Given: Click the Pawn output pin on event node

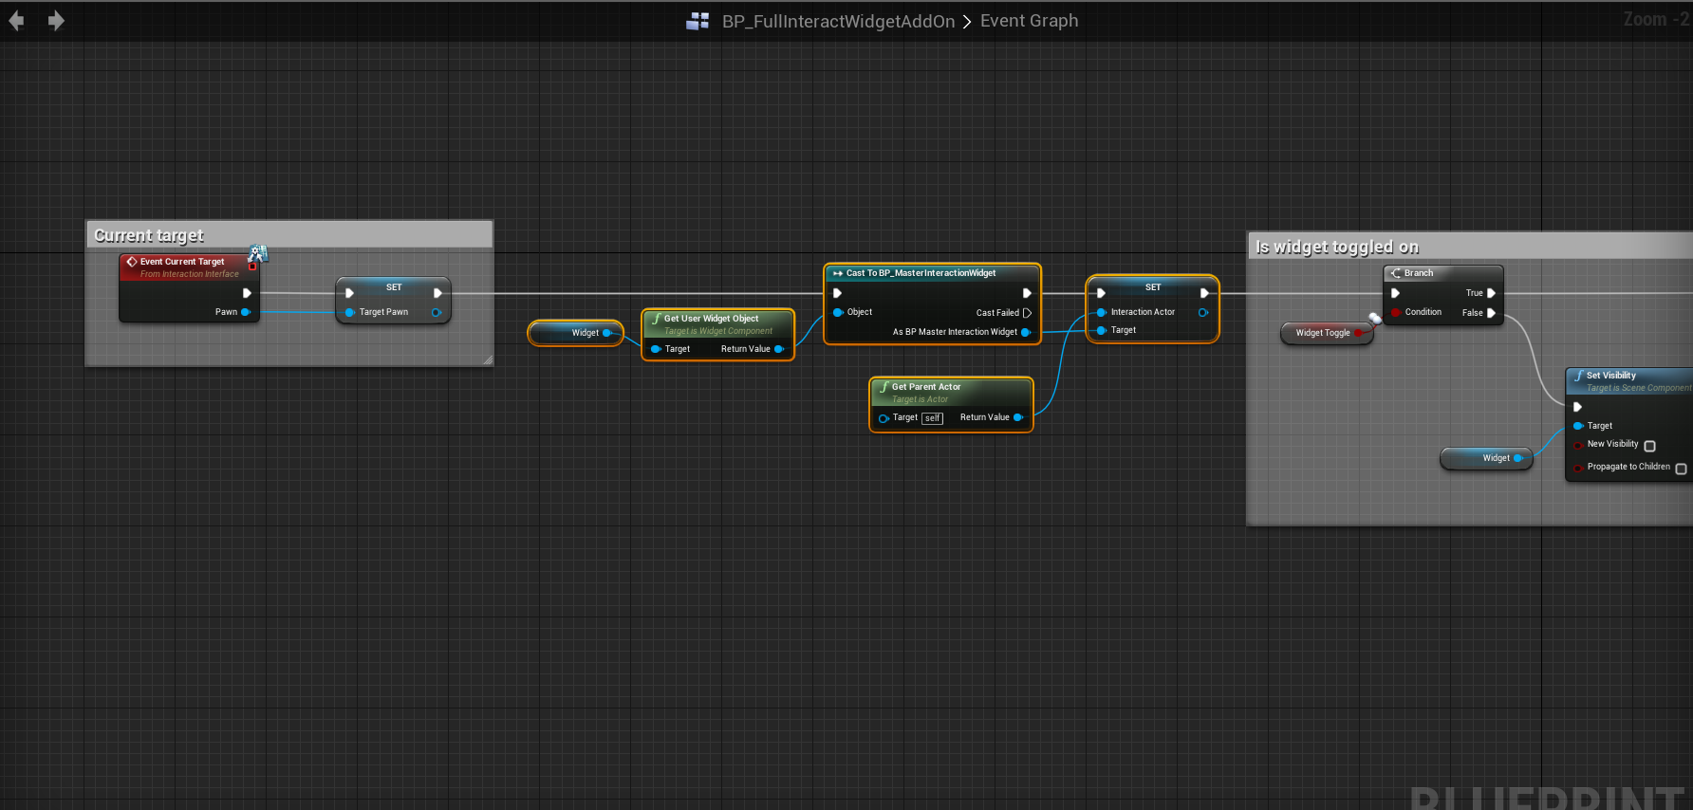Looking at the screenshot, I should 246,312.
